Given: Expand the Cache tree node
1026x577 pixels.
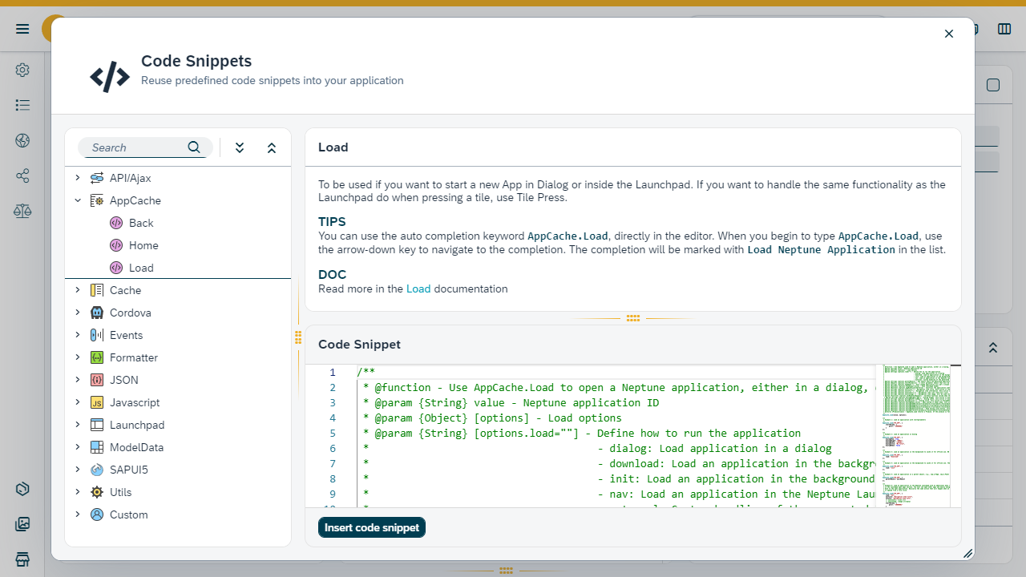Looking at the screenshot, I should pos(78,290).
